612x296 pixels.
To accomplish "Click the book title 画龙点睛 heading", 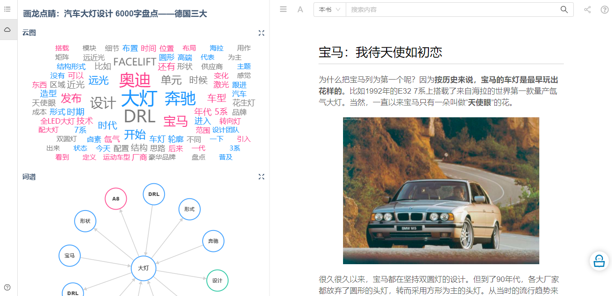I will 115,14.
